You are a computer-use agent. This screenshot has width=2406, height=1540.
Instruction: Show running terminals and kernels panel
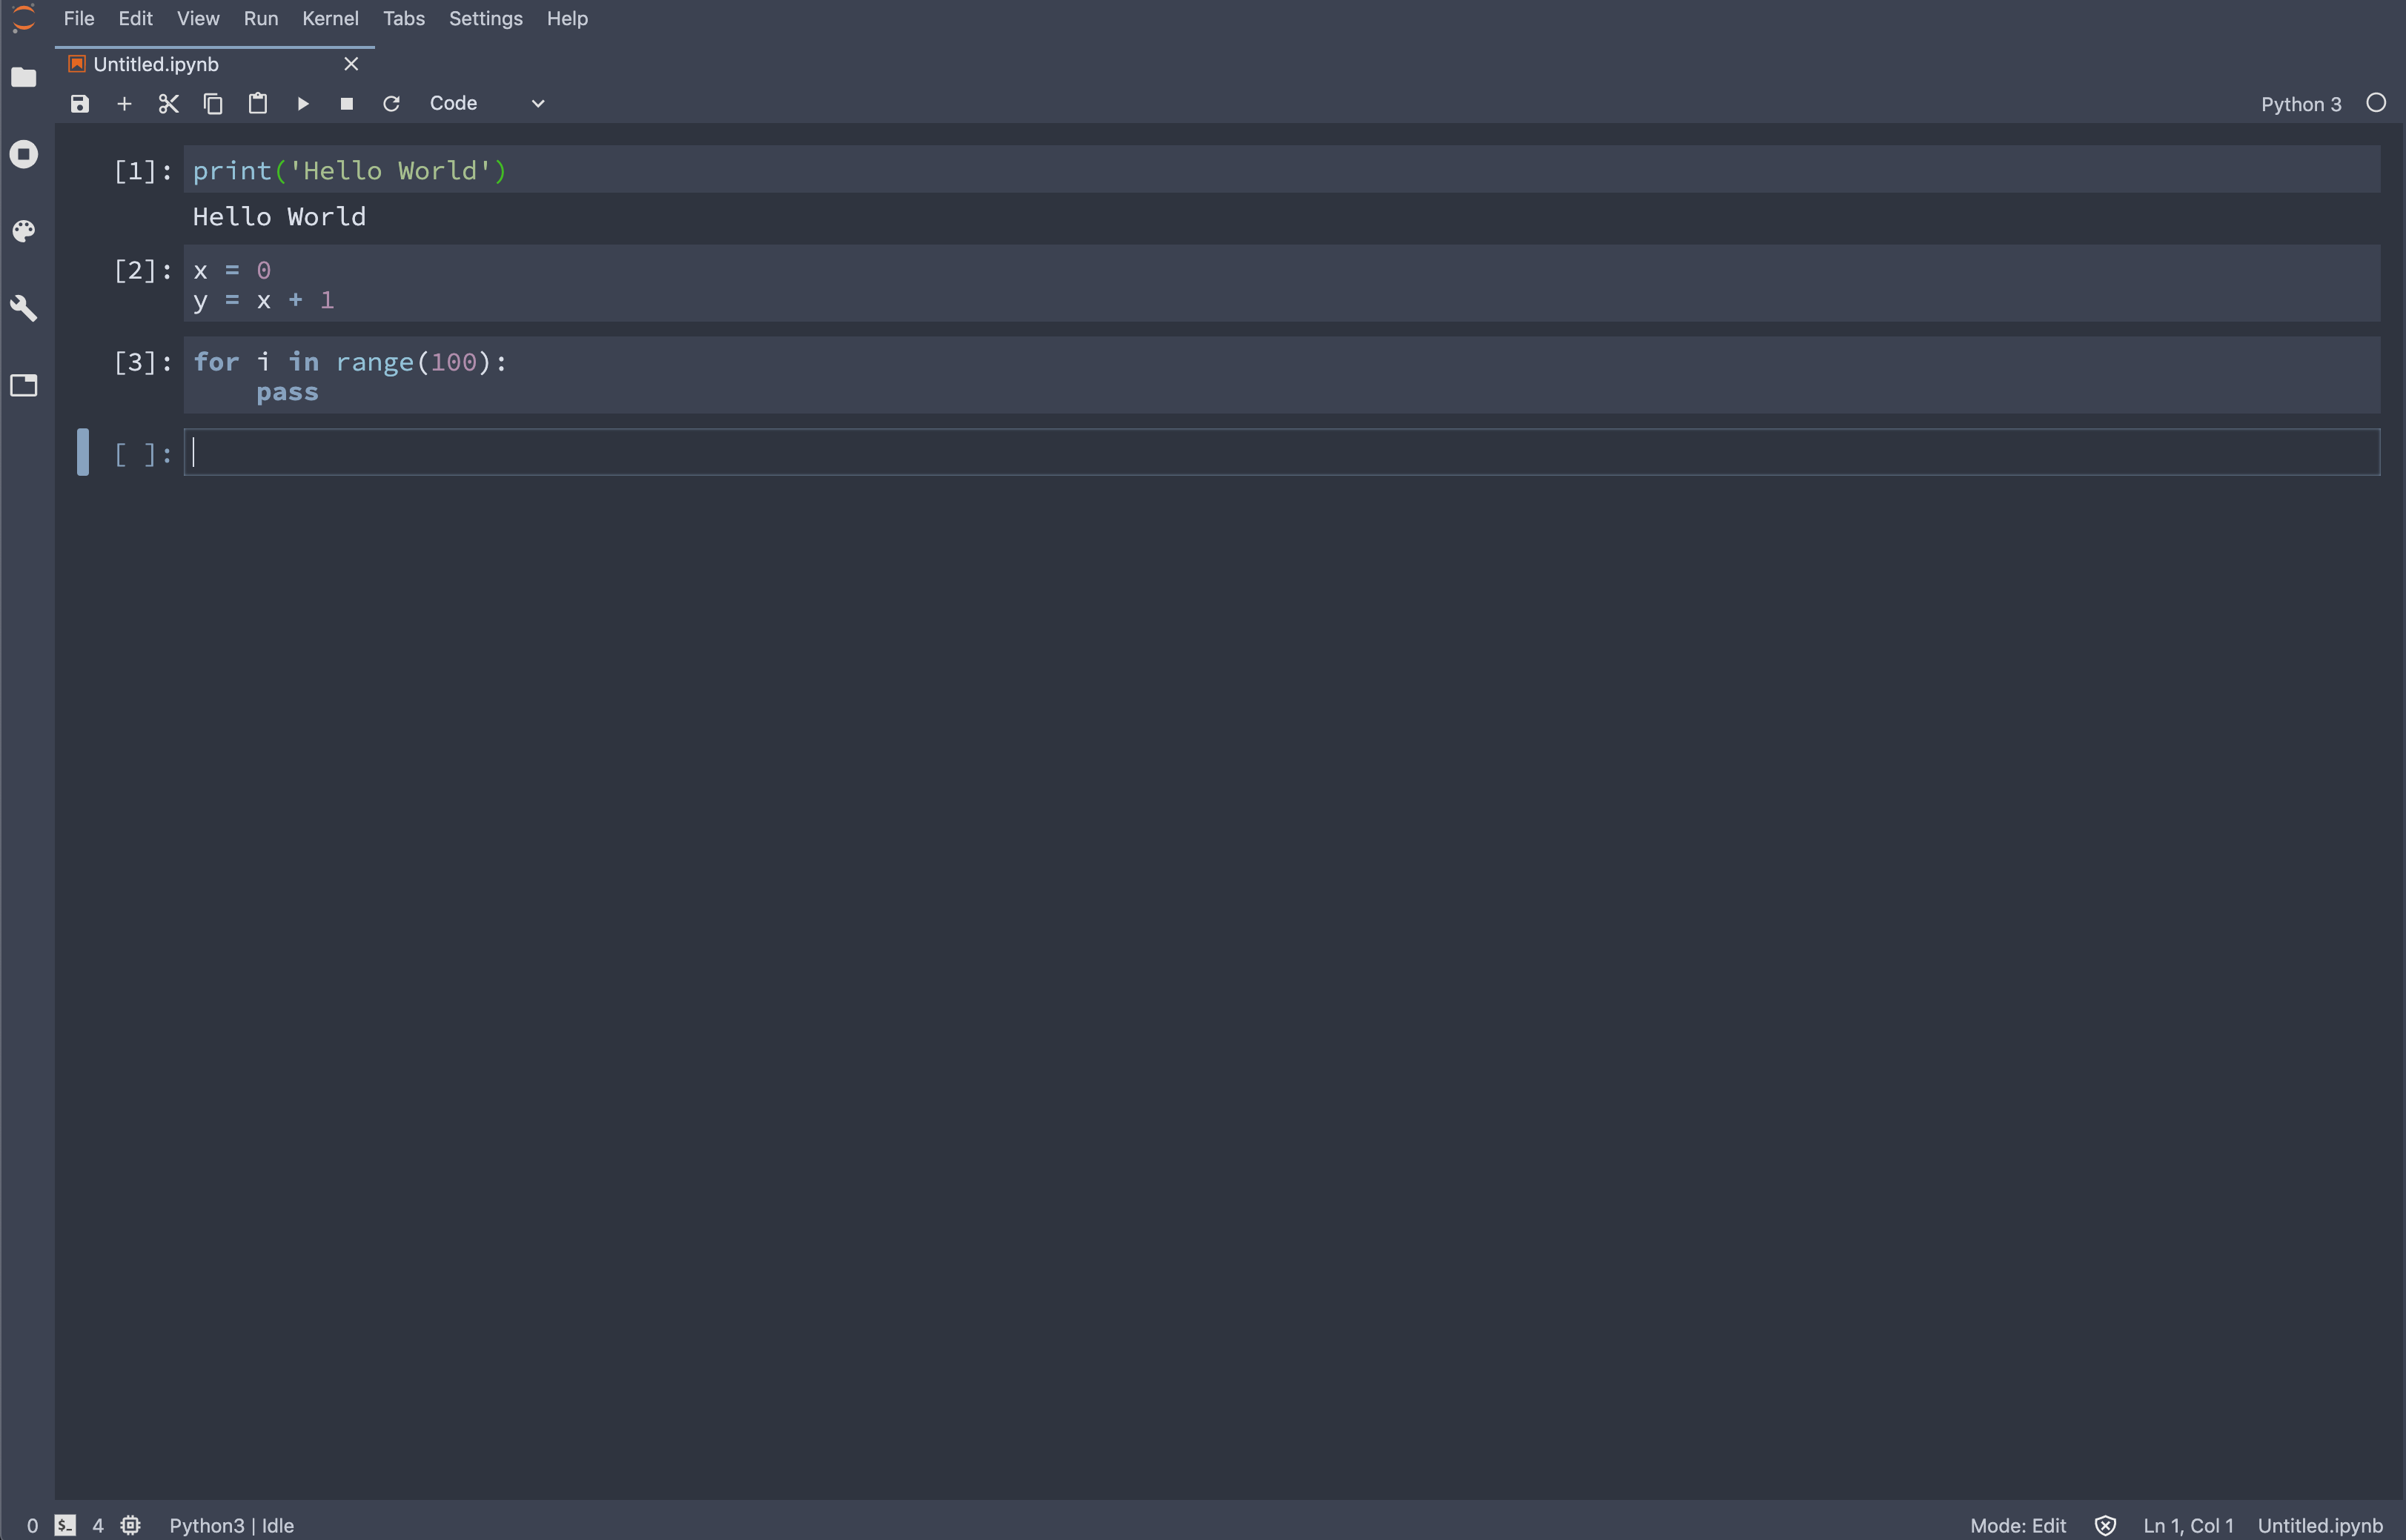pyautogui.click(x=24, y=154)
